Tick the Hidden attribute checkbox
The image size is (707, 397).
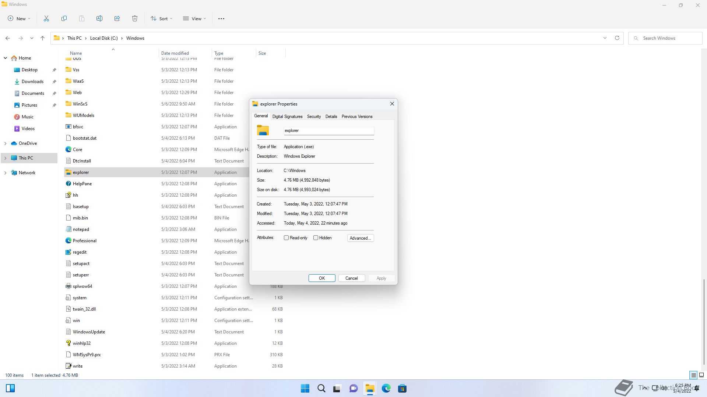[x=316, y=238]
